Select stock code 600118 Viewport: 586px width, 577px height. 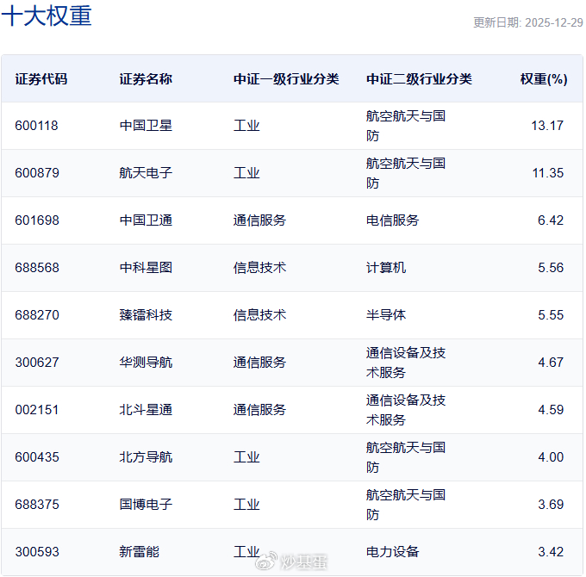[x=36, y=126]
